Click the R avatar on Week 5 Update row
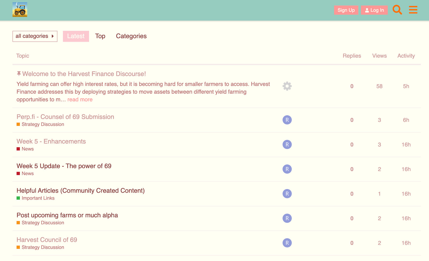 [x=287, y=169]
